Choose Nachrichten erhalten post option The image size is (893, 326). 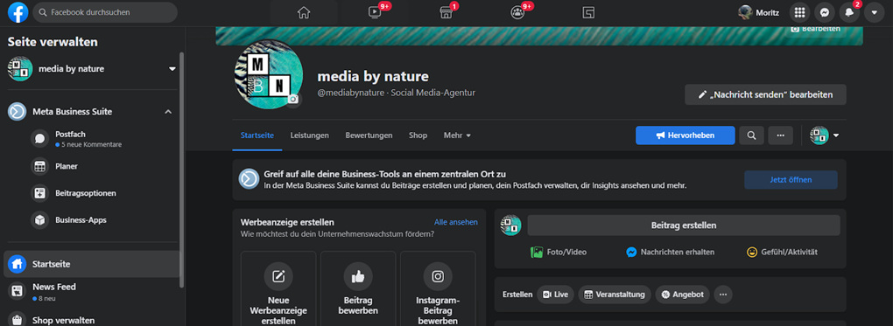(x=671, y=252)
